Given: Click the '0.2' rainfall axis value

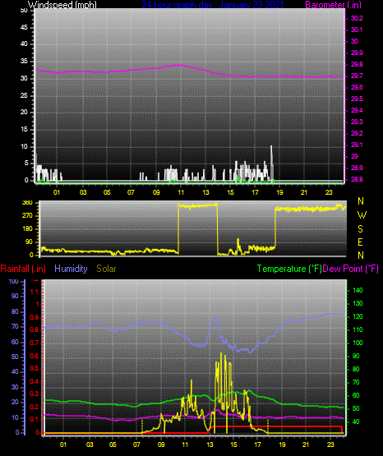Looking at the screenshot, I should [35, 407].
